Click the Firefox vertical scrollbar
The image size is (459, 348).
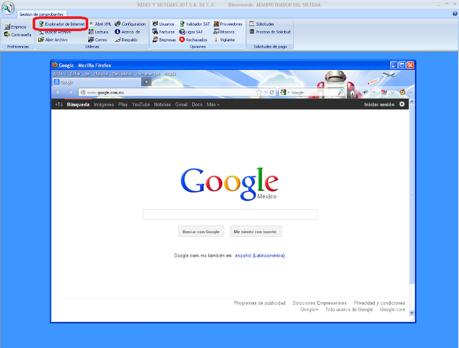click(x=412, y=194)
